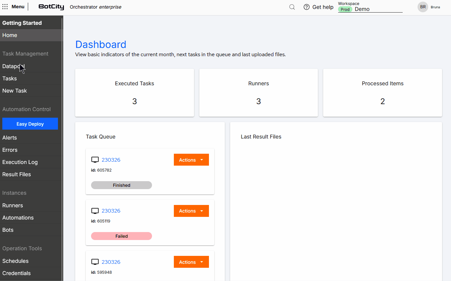The height and width of the screenshot is (281, 451).
Task: Open Actions dropdown for the Finished task
Action: (191, 160)
